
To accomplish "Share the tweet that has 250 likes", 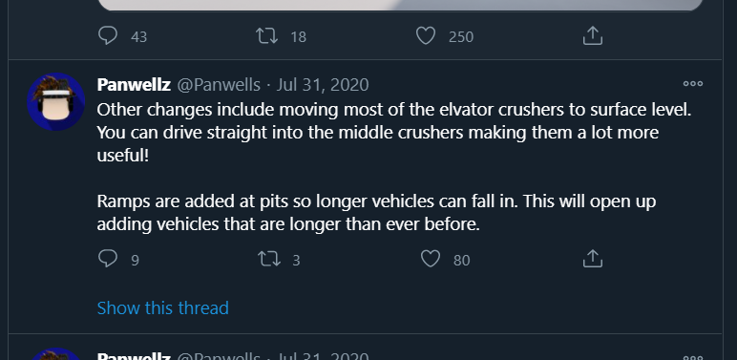I will coord(592,35).
